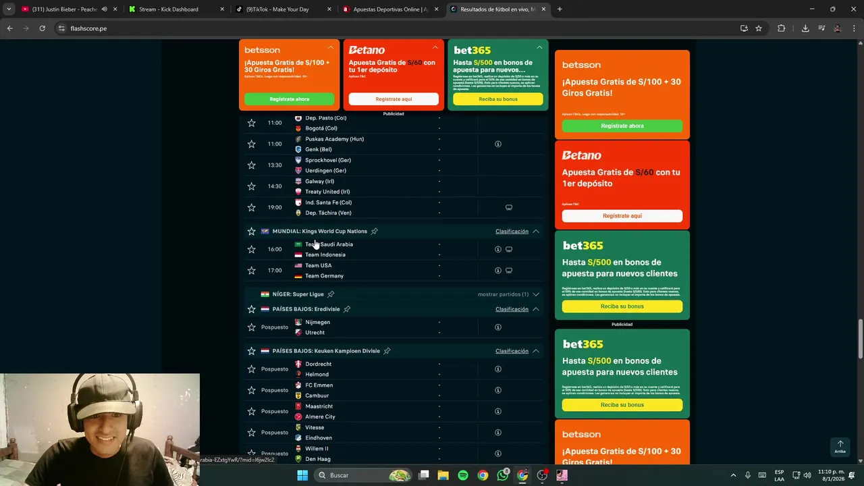Open info icon for Dordrecht vs Helmond
This screenshot has width=864, height=486.
[x=498, y=369]
